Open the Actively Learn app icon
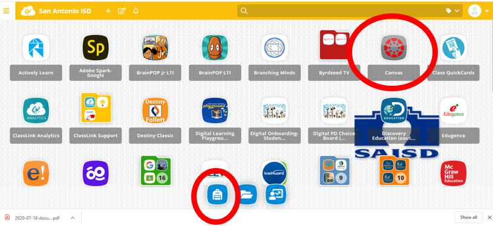Viewport: 493px width, 226px height. 36,48
